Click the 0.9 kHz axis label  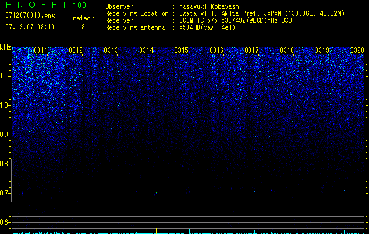pos(5,135)
